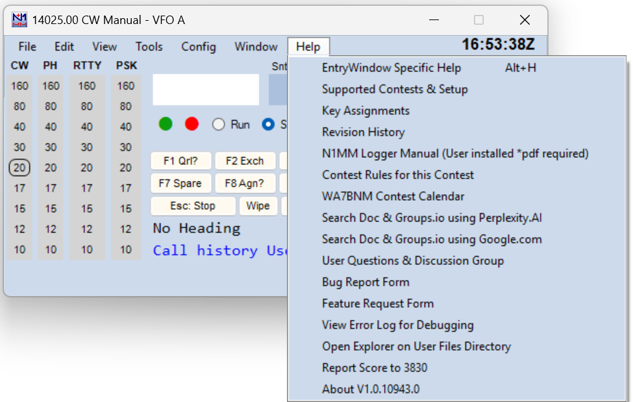Expand the View menu

coord(105,47)
